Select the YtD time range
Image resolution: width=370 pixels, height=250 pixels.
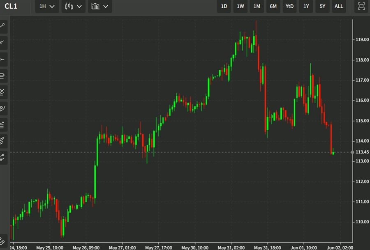(289, 6)
